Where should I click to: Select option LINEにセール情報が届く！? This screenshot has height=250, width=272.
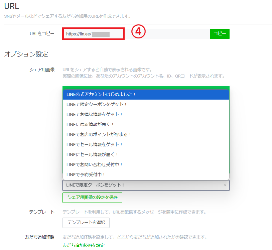[146, 155]
